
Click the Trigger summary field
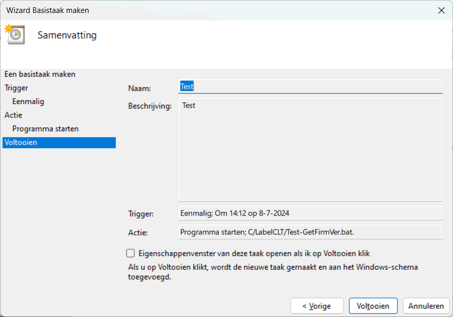coord(310,213)
